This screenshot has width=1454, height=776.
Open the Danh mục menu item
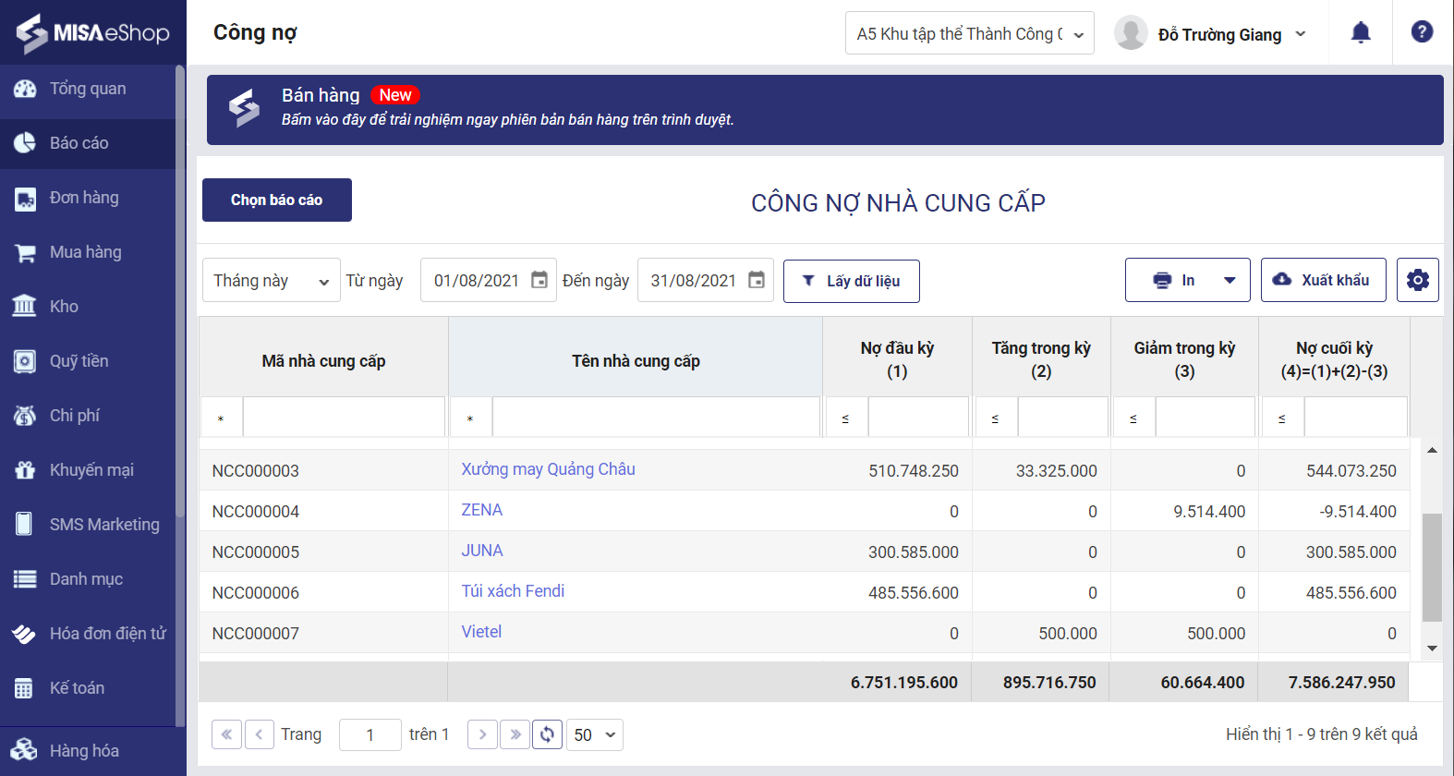click(88, 579)
